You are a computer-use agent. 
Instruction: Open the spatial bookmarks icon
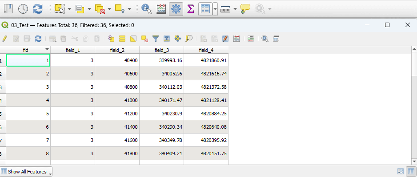point(8,9)
